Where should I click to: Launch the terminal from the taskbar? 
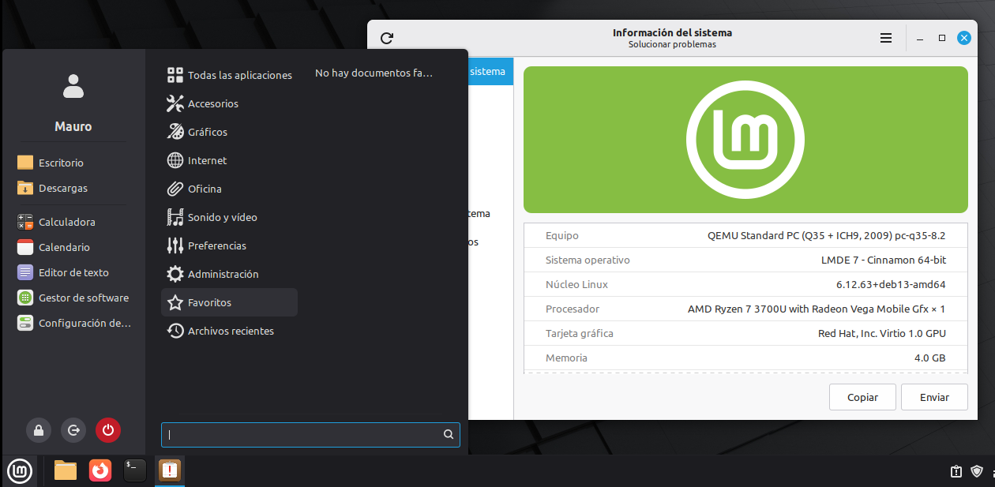tap(135, 470)
